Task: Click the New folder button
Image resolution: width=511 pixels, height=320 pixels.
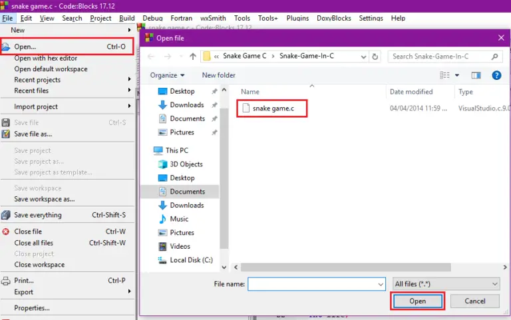Action: [218, 75]
